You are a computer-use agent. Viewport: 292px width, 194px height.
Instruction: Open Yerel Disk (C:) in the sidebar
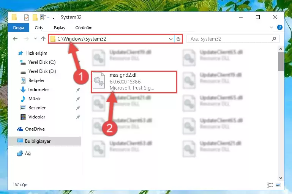point(42,62)
